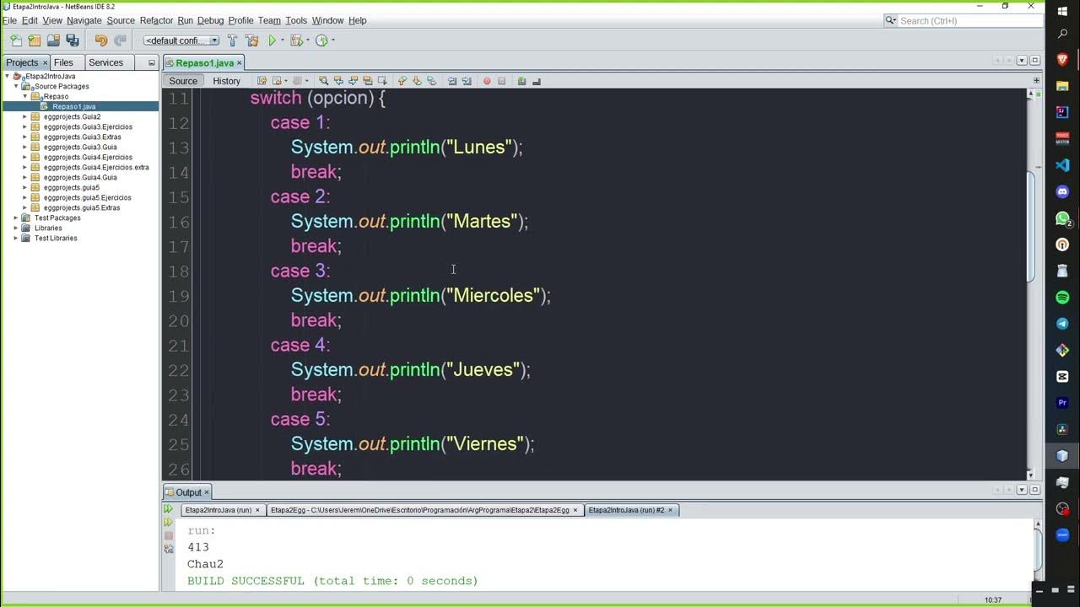Click the Next Bookmark editor icon

[417, 81]
